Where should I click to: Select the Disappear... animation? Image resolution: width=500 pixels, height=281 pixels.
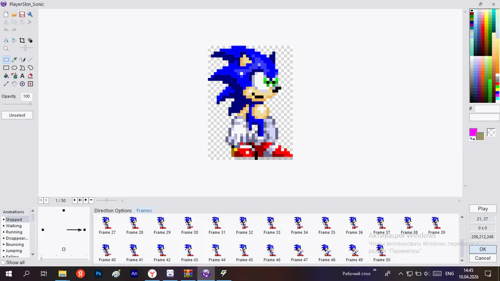click(x=17, y=238)
